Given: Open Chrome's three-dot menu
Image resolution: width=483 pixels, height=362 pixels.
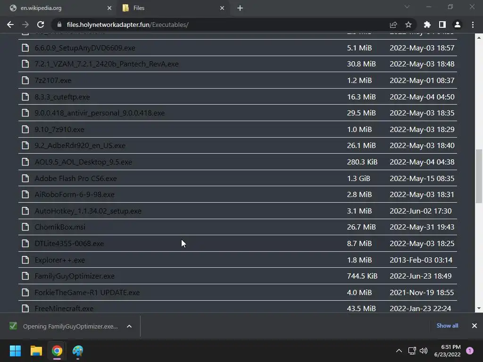Looking at the screenshot, I should pyautogui.click(x=473, y=25).
